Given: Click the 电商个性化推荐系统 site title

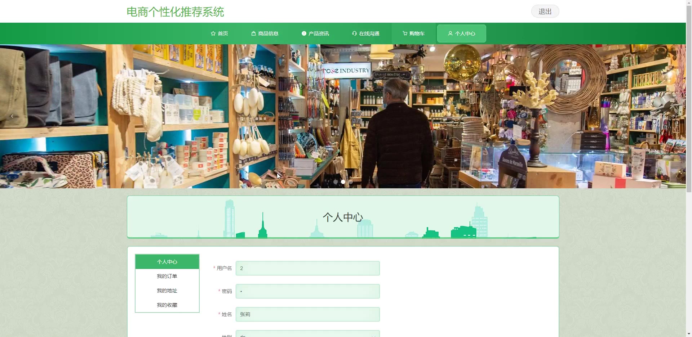Looking at the screenshot, I should click(x=175, y=12).
